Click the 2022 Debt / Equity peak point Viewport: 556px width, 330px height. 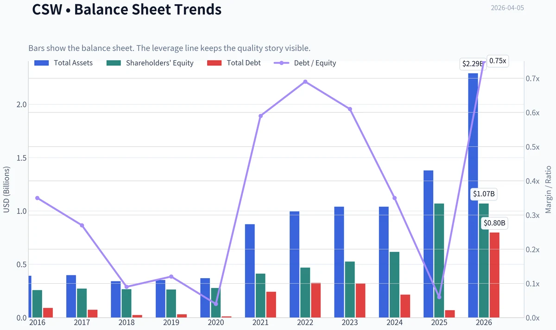[305, 82]
